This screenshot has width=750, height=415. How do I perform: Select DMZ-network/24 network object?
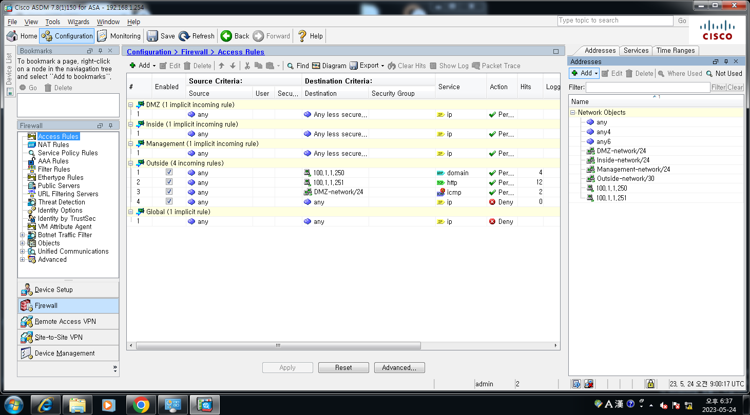click(x=621, y=151)
